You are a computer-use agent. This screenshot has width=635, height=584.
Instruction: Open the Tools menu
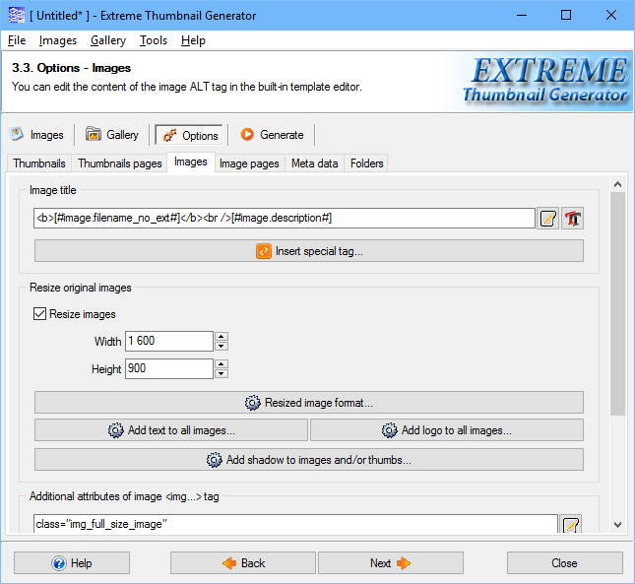click(154, 40)
